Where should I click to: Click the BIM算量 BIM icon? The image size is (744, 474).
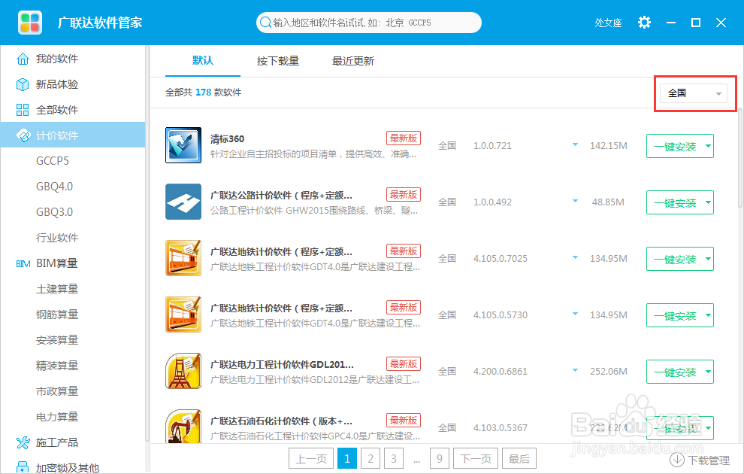tap(23, 263)
